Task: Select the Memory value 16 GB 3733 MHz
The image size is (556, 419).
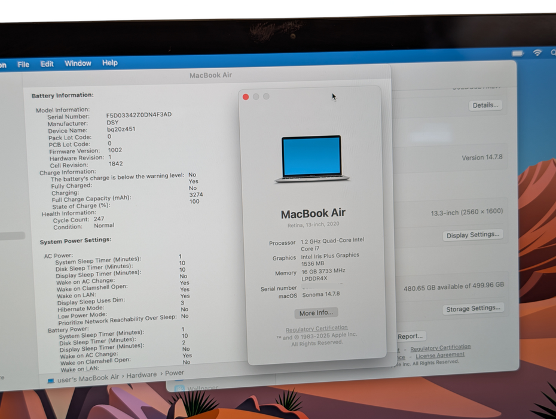Action: [x=323, y=275]
